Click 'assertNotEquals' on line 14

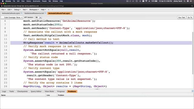click(x=47, y=50)
